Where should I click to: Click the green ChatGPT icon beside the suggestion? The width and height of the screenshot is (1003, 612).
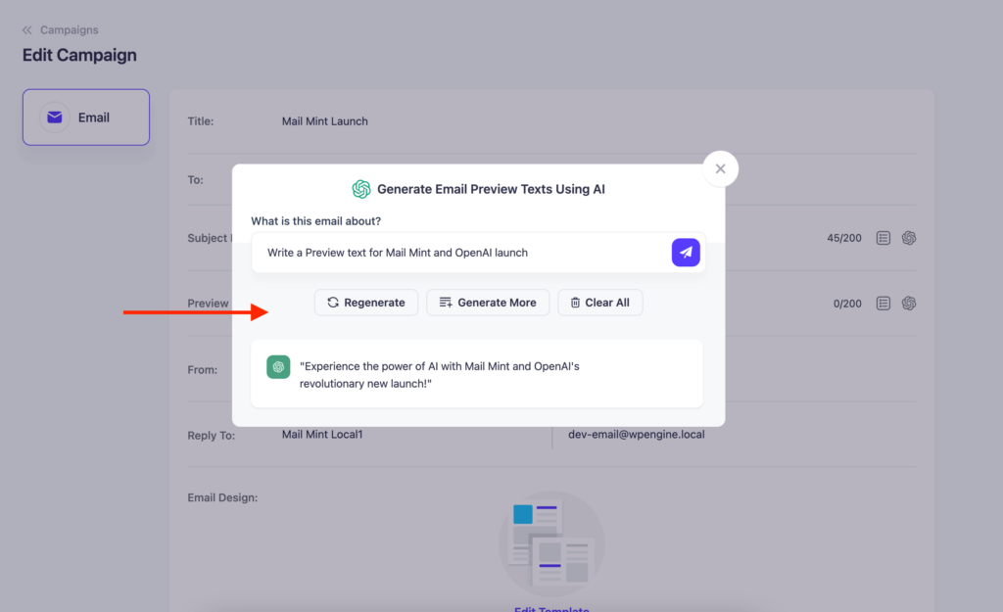pyautogui.click(x=278, y=367)
